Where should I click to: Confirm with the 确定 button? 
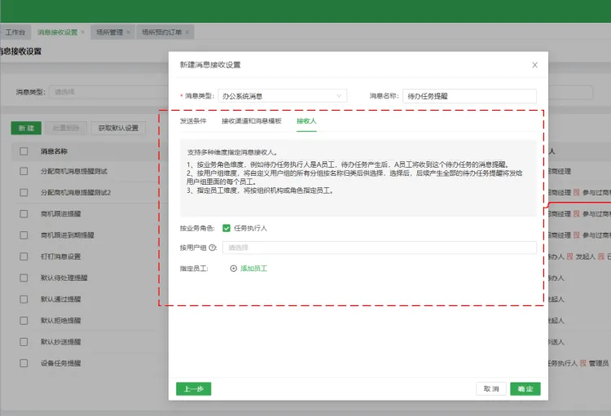coord(525,389)
